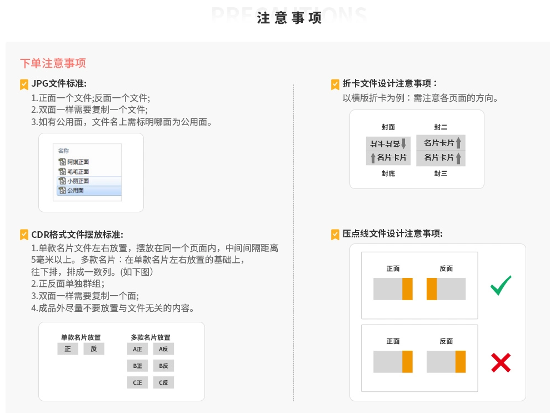Click the red X beside the wrong example
550x413 pixels.
click(x=501, y=362)
